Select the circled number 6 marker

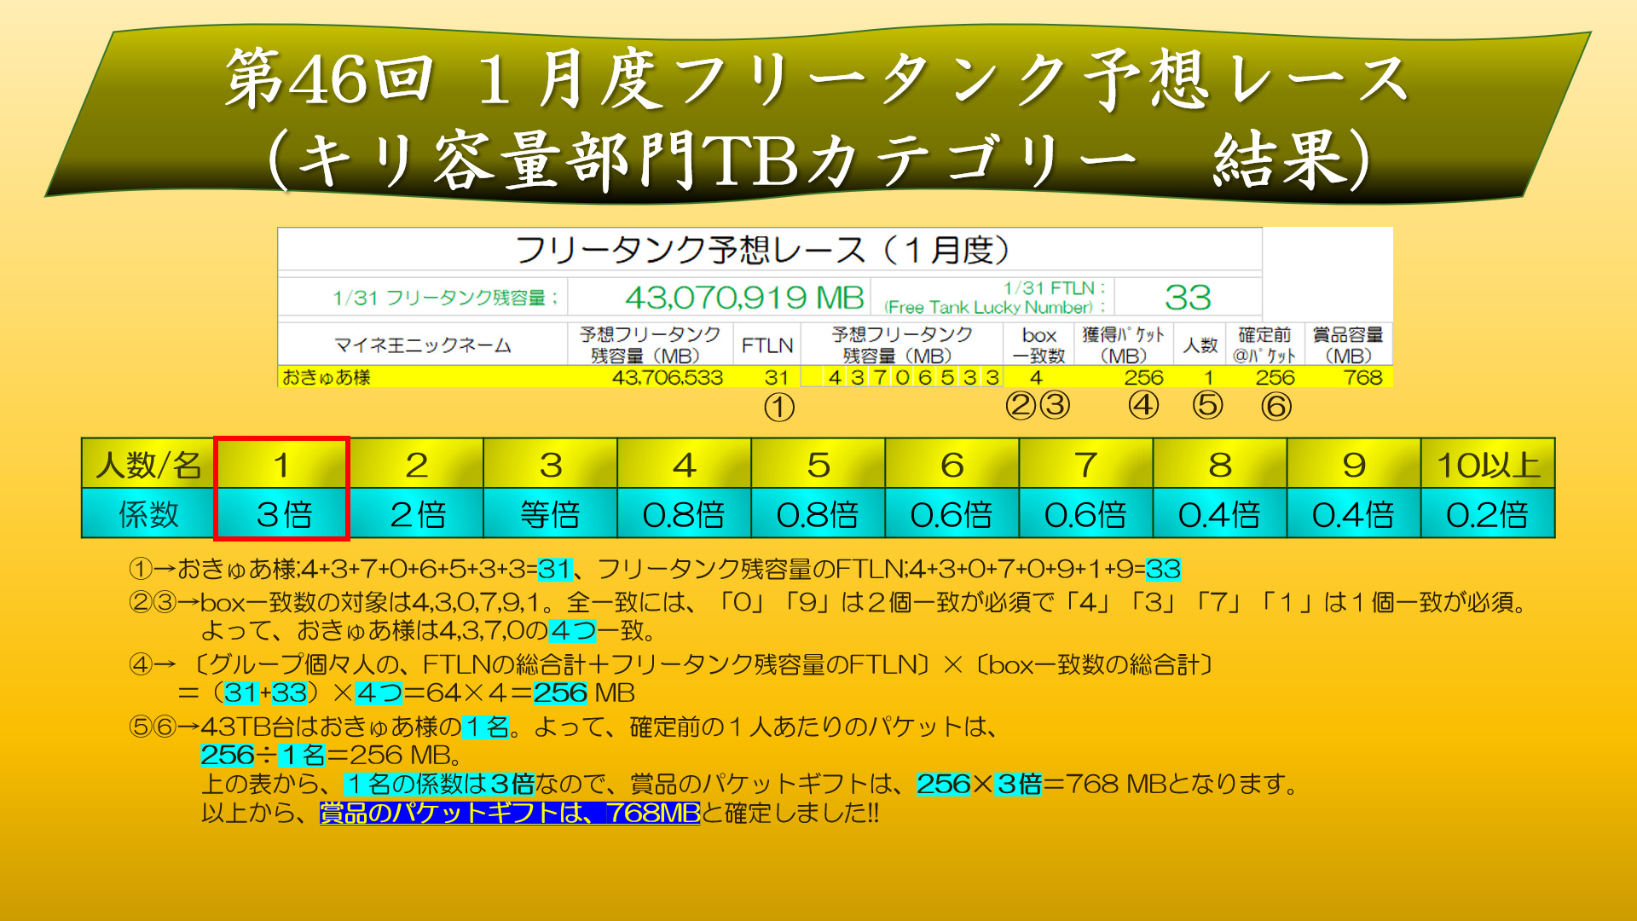pos(1275,407)
